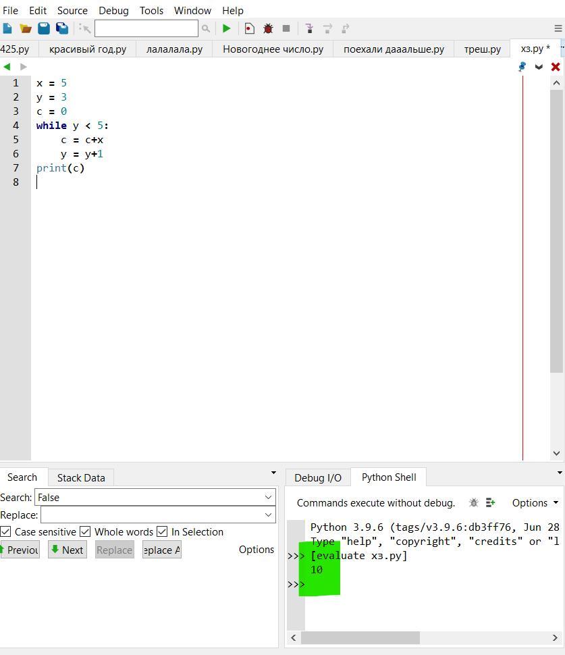This screenshot has height=655, width=565.
Task: Open Python Shell Options dropdown
Action: (x=535, y=502)
